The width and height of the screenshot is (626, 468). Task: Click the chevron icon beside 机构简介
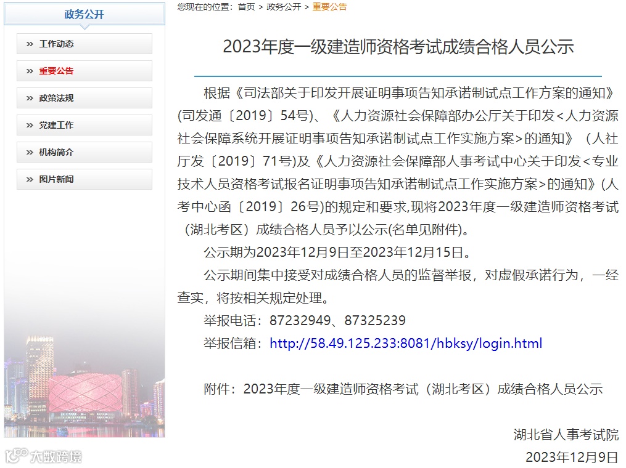pos(30,153)
